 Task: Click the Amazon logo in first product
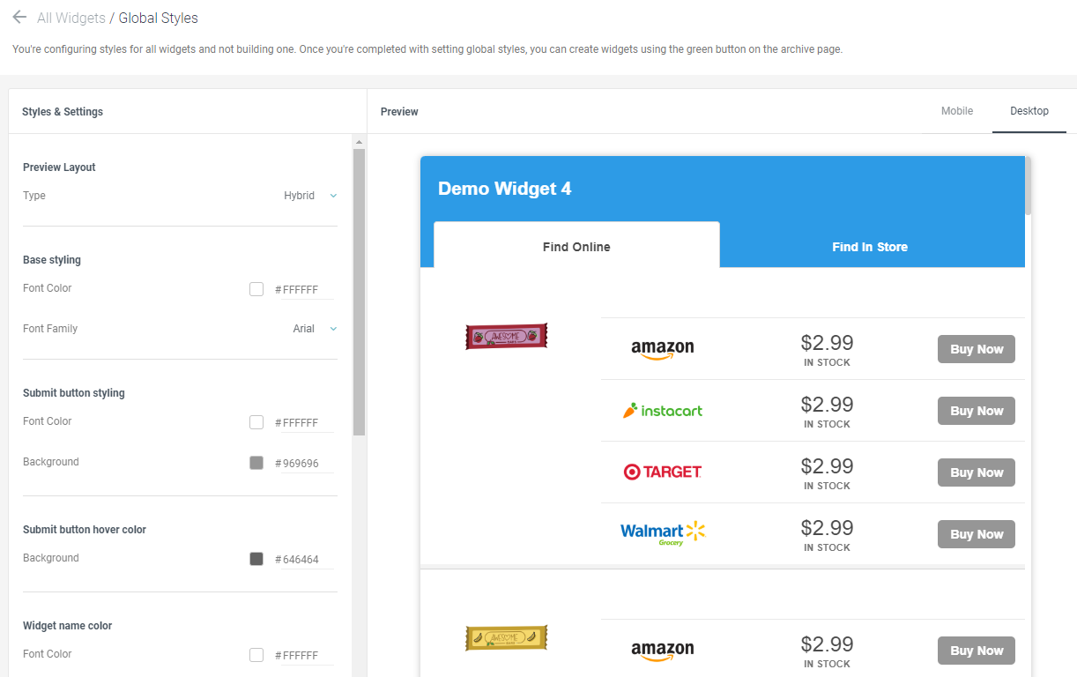(x=663, y=349)
